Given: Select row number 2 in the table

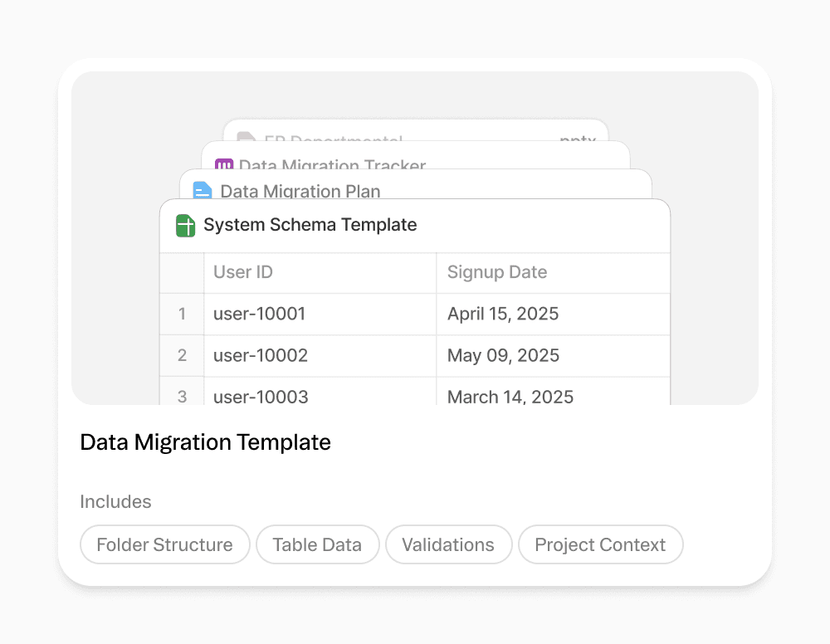Looking at the screenshot, I should [182, 355].
